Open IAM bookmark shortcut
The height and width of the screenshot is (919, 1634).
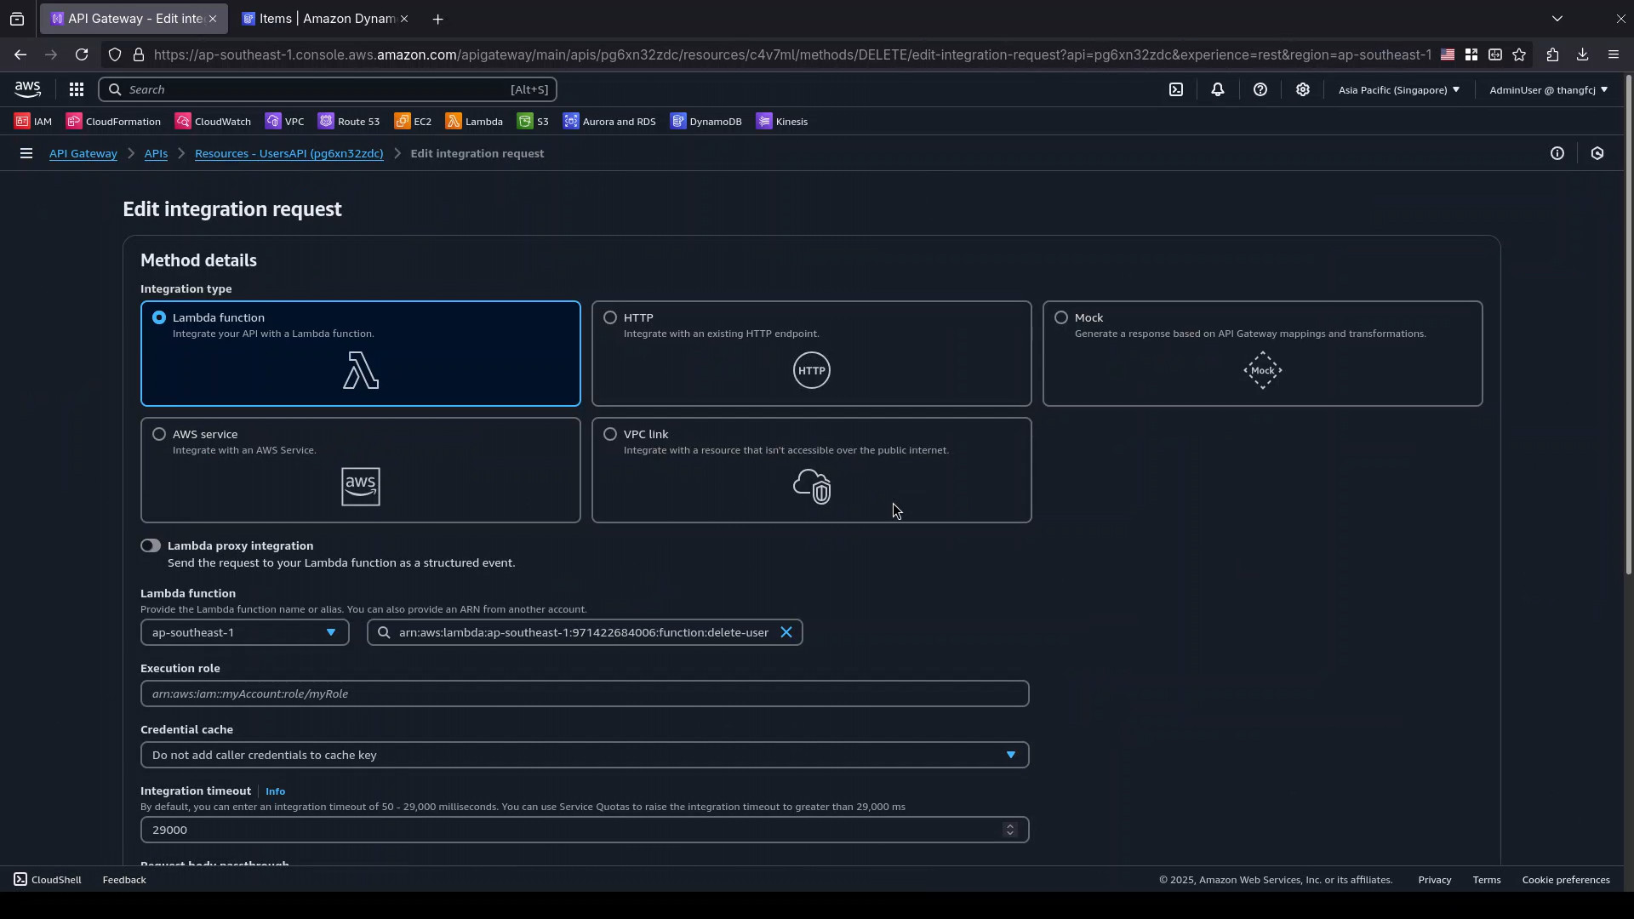33,122
